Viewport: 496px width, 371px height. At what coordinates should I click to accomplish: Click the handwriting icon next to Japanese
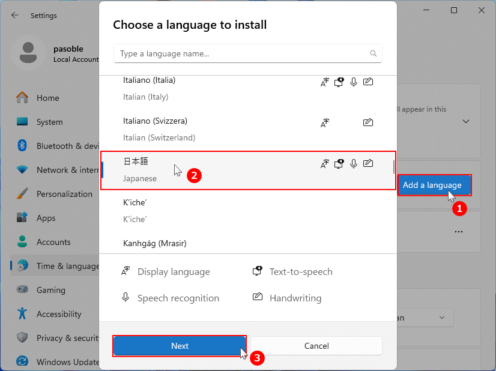[368, 163]
